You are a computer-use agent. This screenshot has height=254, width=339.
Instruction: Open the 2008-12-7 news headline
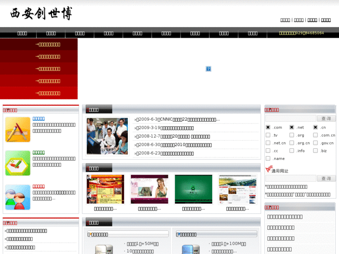[172, 137]
